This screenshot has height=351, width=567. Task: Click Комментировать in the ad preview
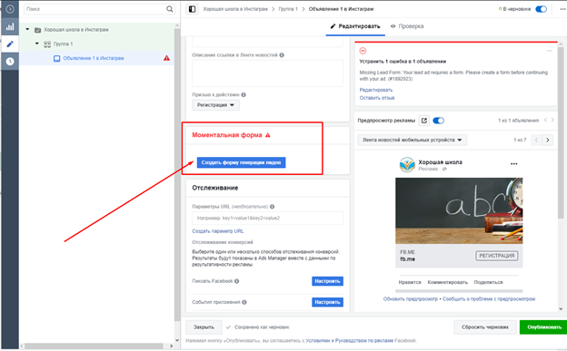pos(448,282)
